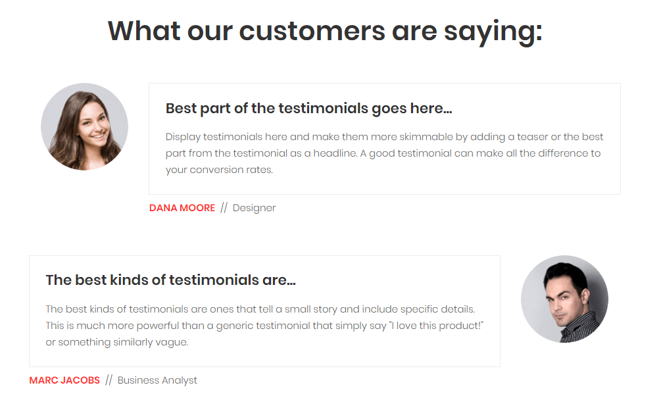
Task: Click the paragraph beginning 'Display testimonials here'
Action: pos(385,153)
